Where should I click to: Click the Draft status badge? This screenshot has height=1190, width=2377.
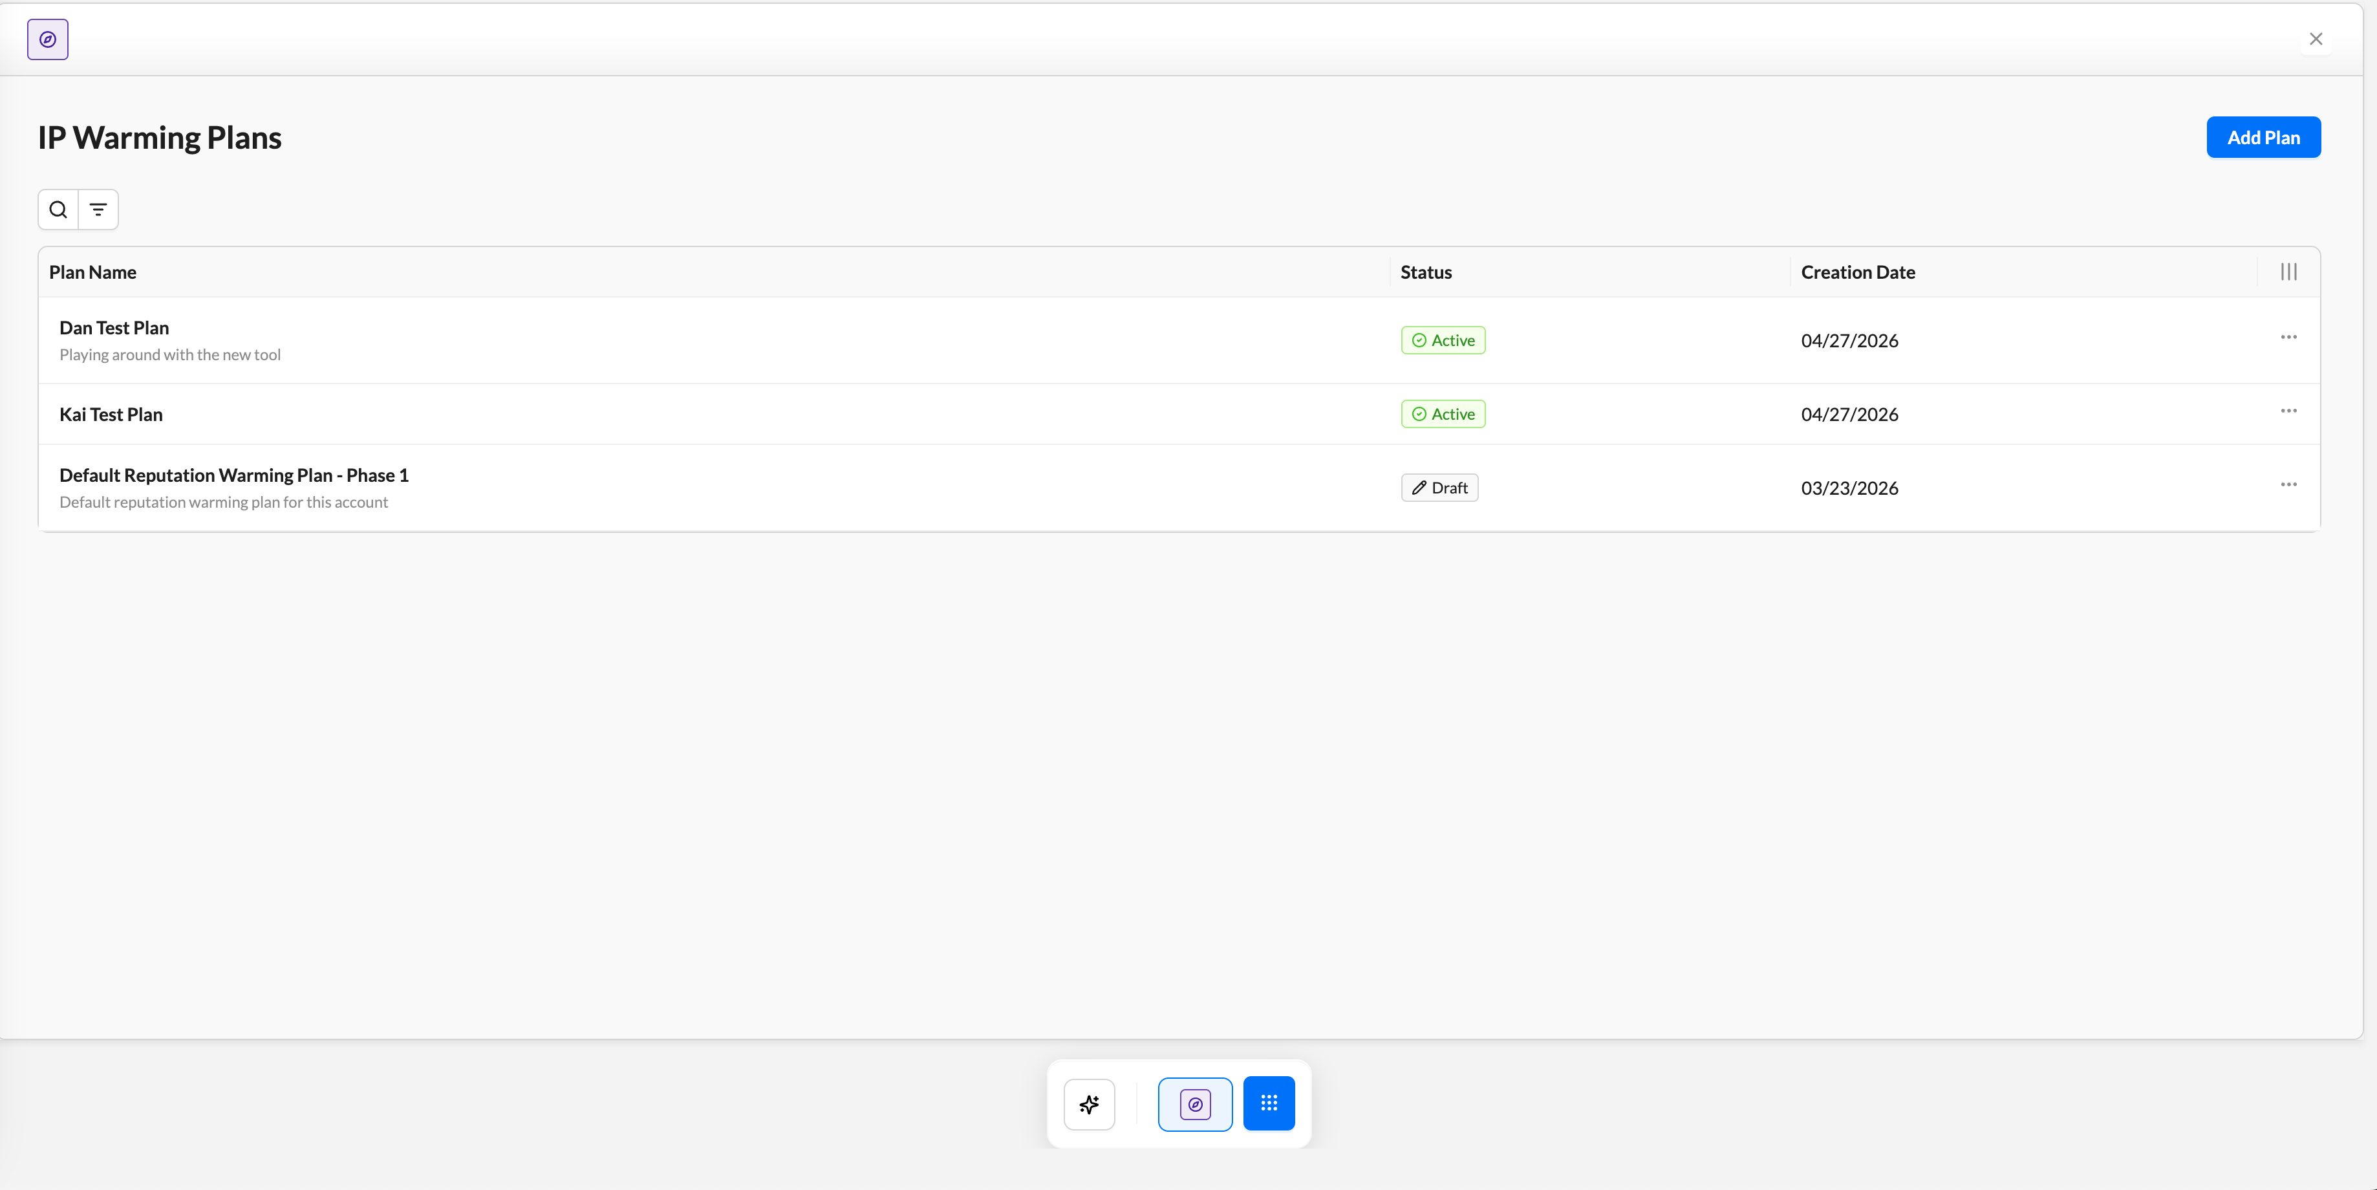tap(1439, 488)
